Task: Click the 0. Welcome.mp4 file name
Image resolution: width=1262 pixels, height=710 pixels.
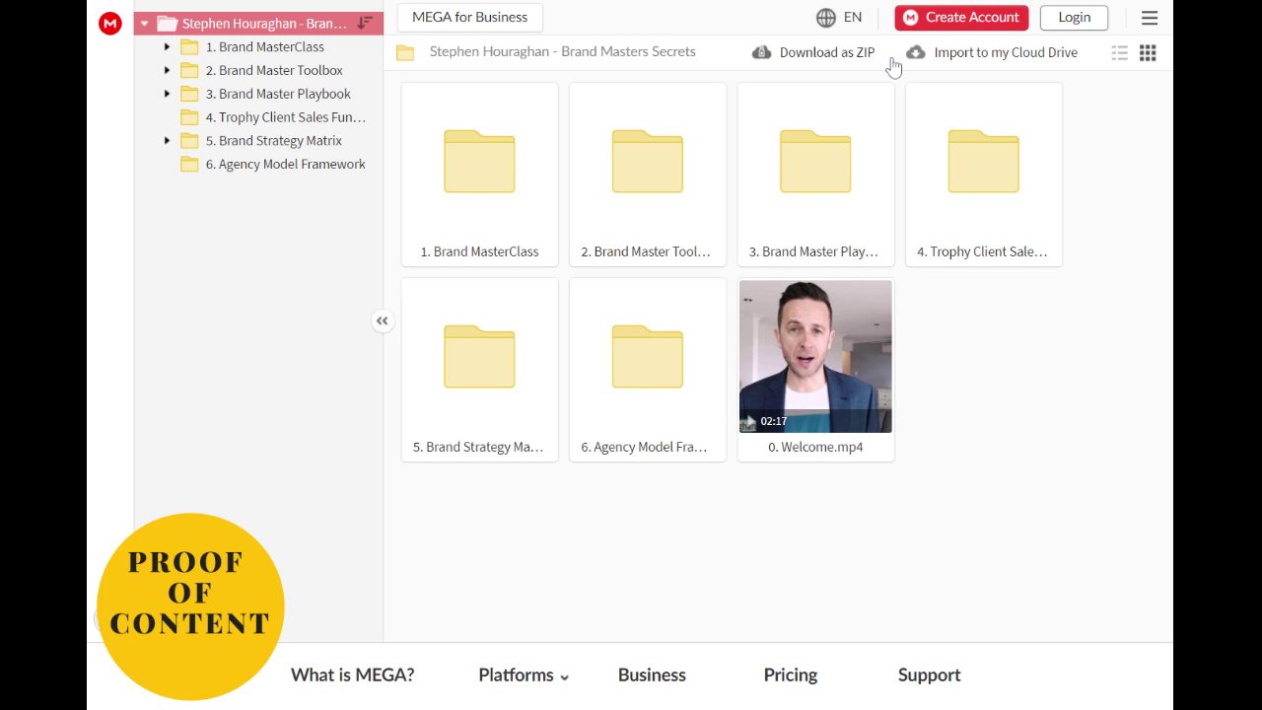Action: tap(815, 447)
